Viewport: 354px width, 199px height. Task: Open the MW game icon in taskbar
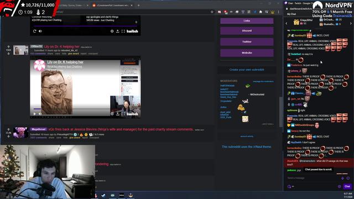[x=122, y=195]
